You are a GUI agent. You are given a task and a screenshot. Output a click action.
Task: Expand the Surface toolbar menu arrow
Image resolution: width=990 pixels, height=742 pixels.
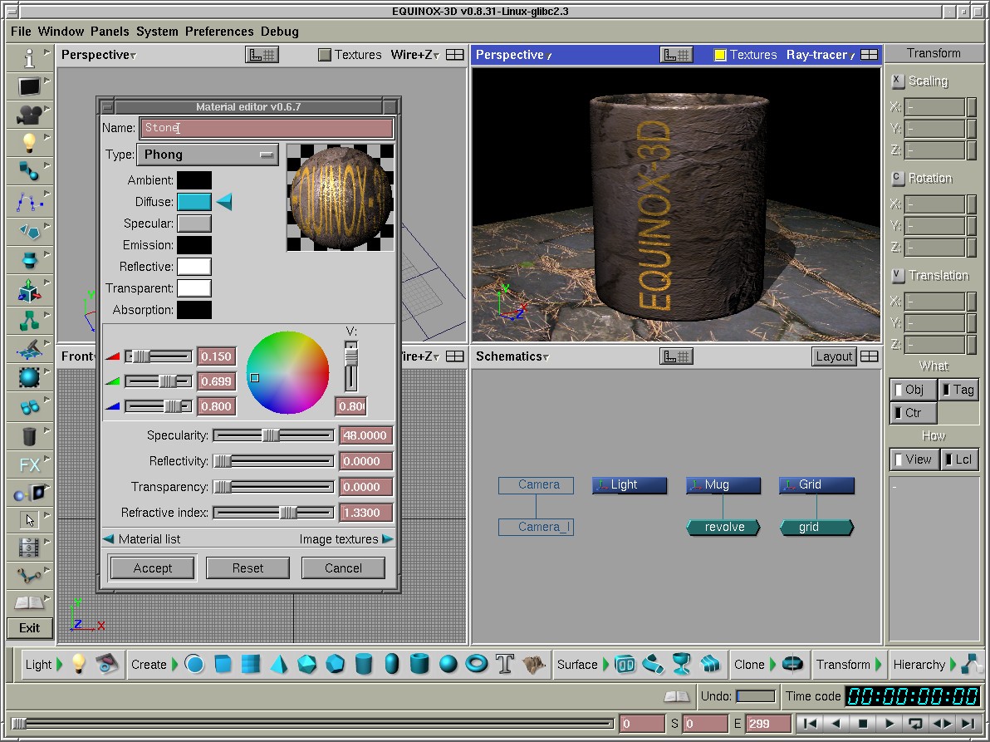click(605, 665)
